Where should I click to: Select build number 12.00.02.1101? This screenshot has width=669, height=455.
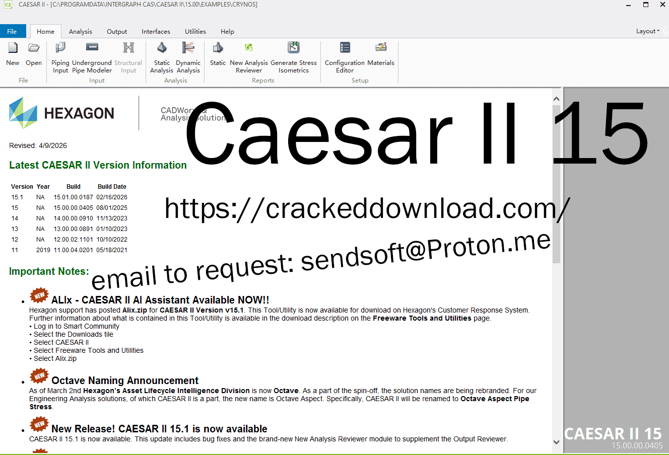[74, 240]
